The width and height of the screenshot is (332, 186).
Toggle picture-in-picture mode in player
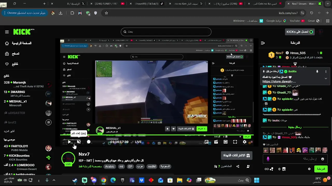click(x=206, y=142)
